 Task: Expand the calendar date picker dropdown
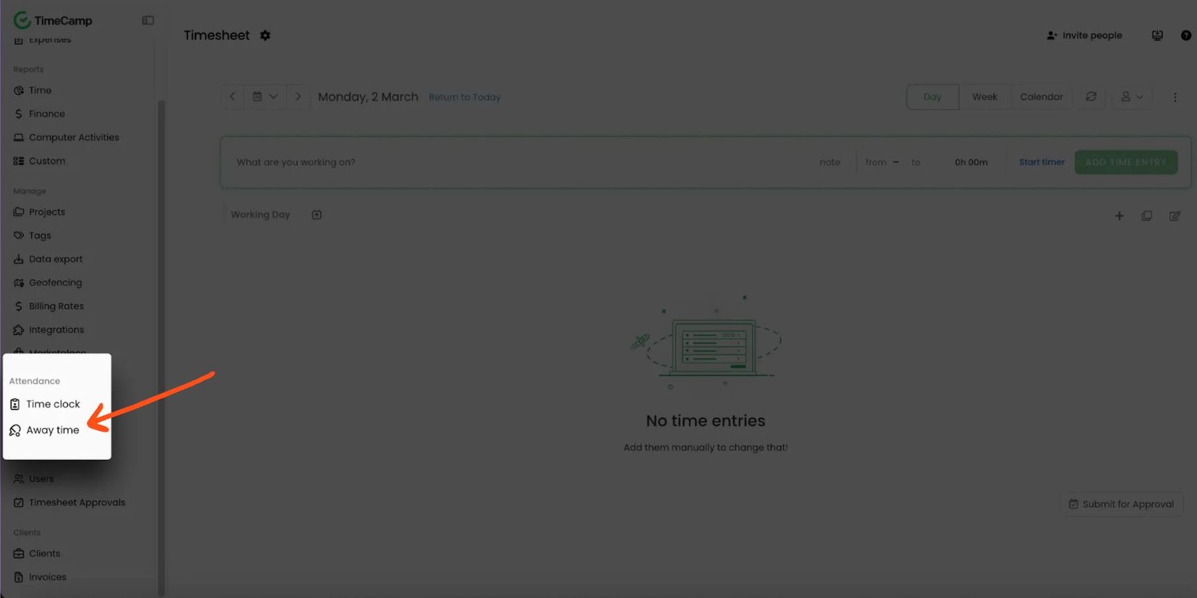tap(265, 97)
